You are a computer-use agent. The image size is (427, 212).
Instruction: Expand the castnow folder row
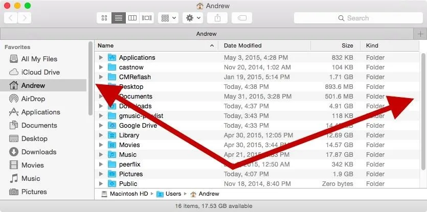coord(101,67)
